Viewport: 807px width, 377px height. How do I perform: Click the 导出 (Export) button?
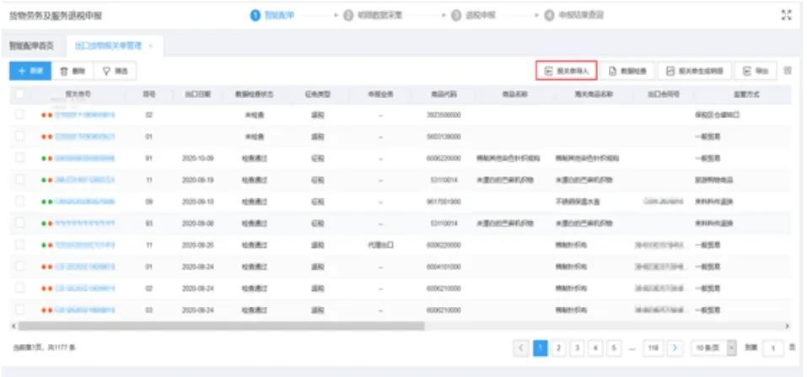pos(754,72)
